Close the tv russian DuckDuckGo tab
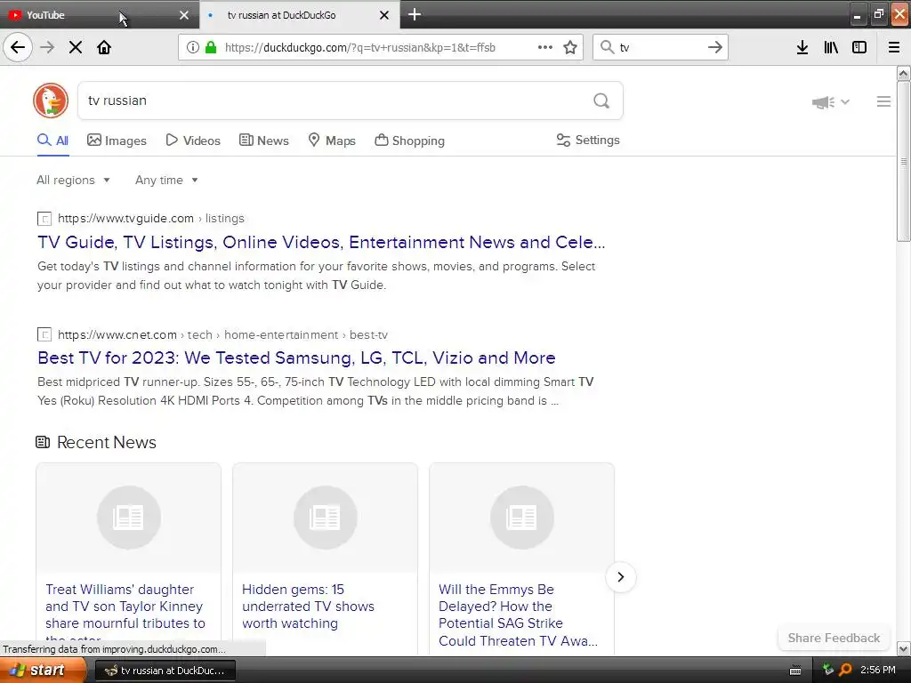 click(384, 15)
